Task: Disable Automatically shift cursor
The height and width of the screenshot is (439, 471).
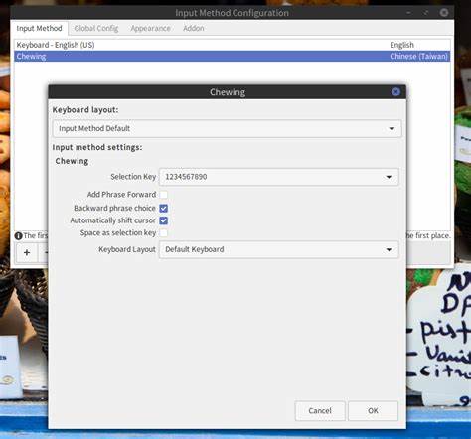Action: pyautogui.click(x=164, y=220)
